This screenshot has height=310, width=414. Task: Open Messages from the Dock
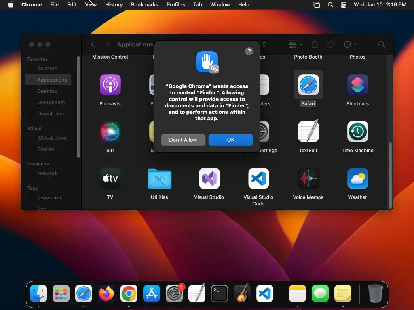point(320,293)
